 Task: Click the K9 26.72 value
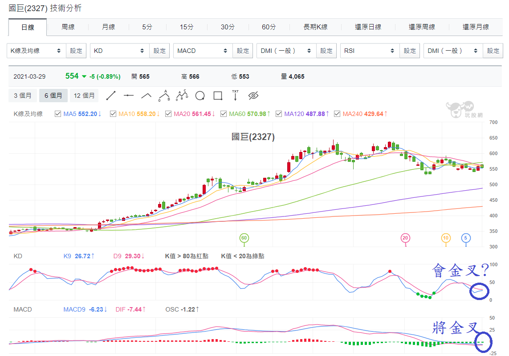pyautogui.click(x=79, y=256)
